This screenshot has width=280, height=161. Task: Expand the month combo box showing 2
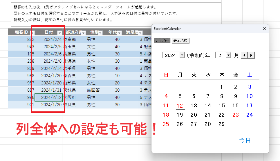click(228, 55)
